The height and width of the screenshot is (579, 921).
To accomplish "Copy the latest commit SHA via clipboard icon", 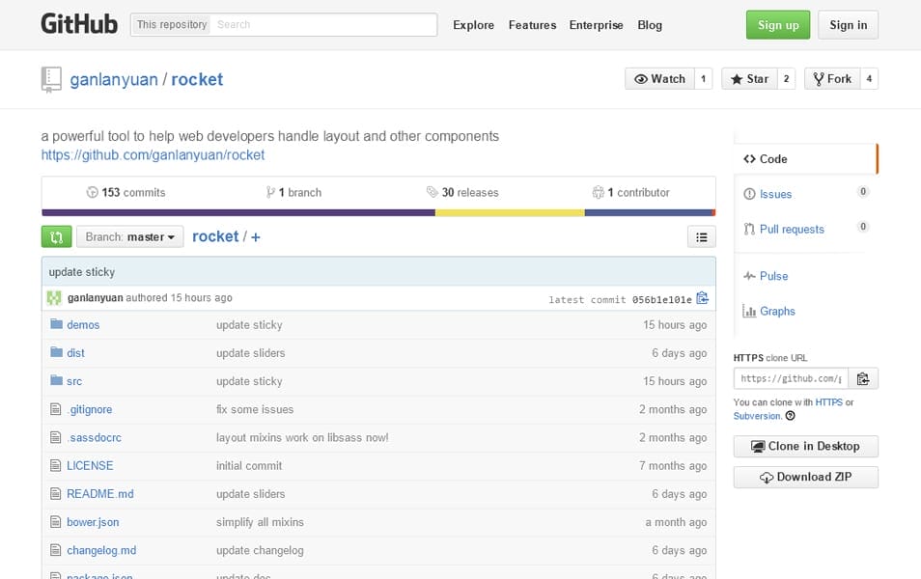I will coord(702,299).
